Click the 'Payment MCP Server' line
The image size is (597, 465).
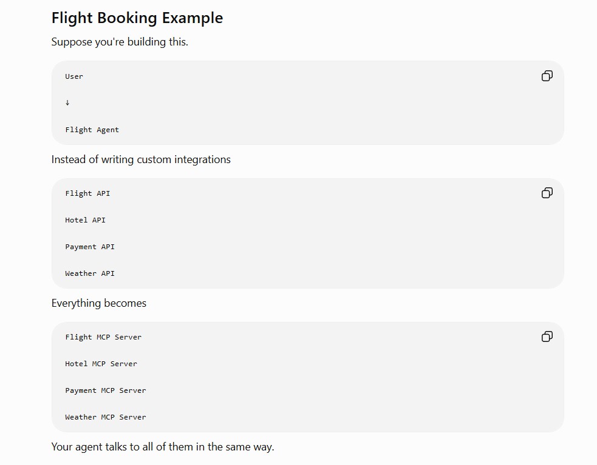tap(106, 390)
